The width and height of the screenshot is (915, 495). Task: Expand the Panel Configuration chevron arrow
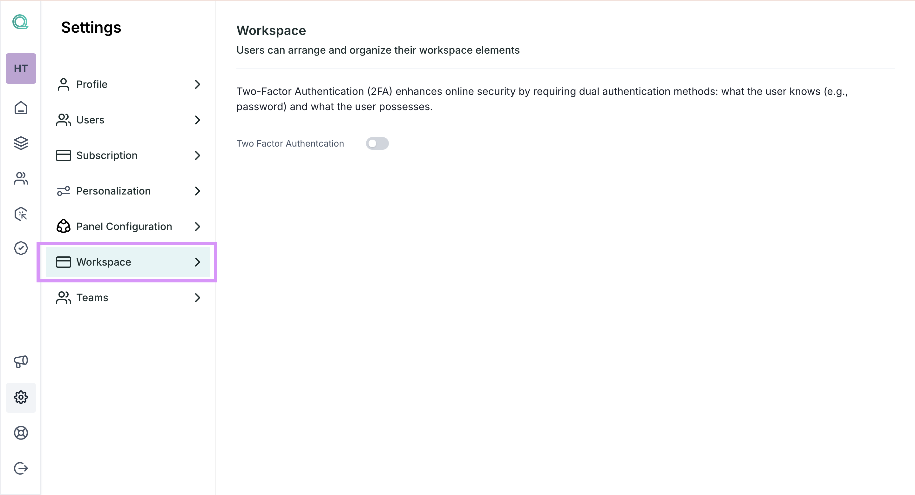pyautogui.click(x=198, y=226)
